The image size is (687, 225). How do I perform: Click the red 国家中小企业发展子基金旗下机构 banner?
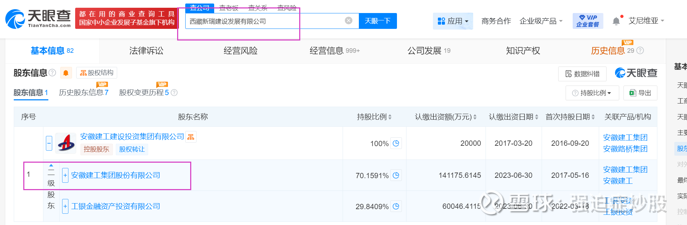pos(127,18)
